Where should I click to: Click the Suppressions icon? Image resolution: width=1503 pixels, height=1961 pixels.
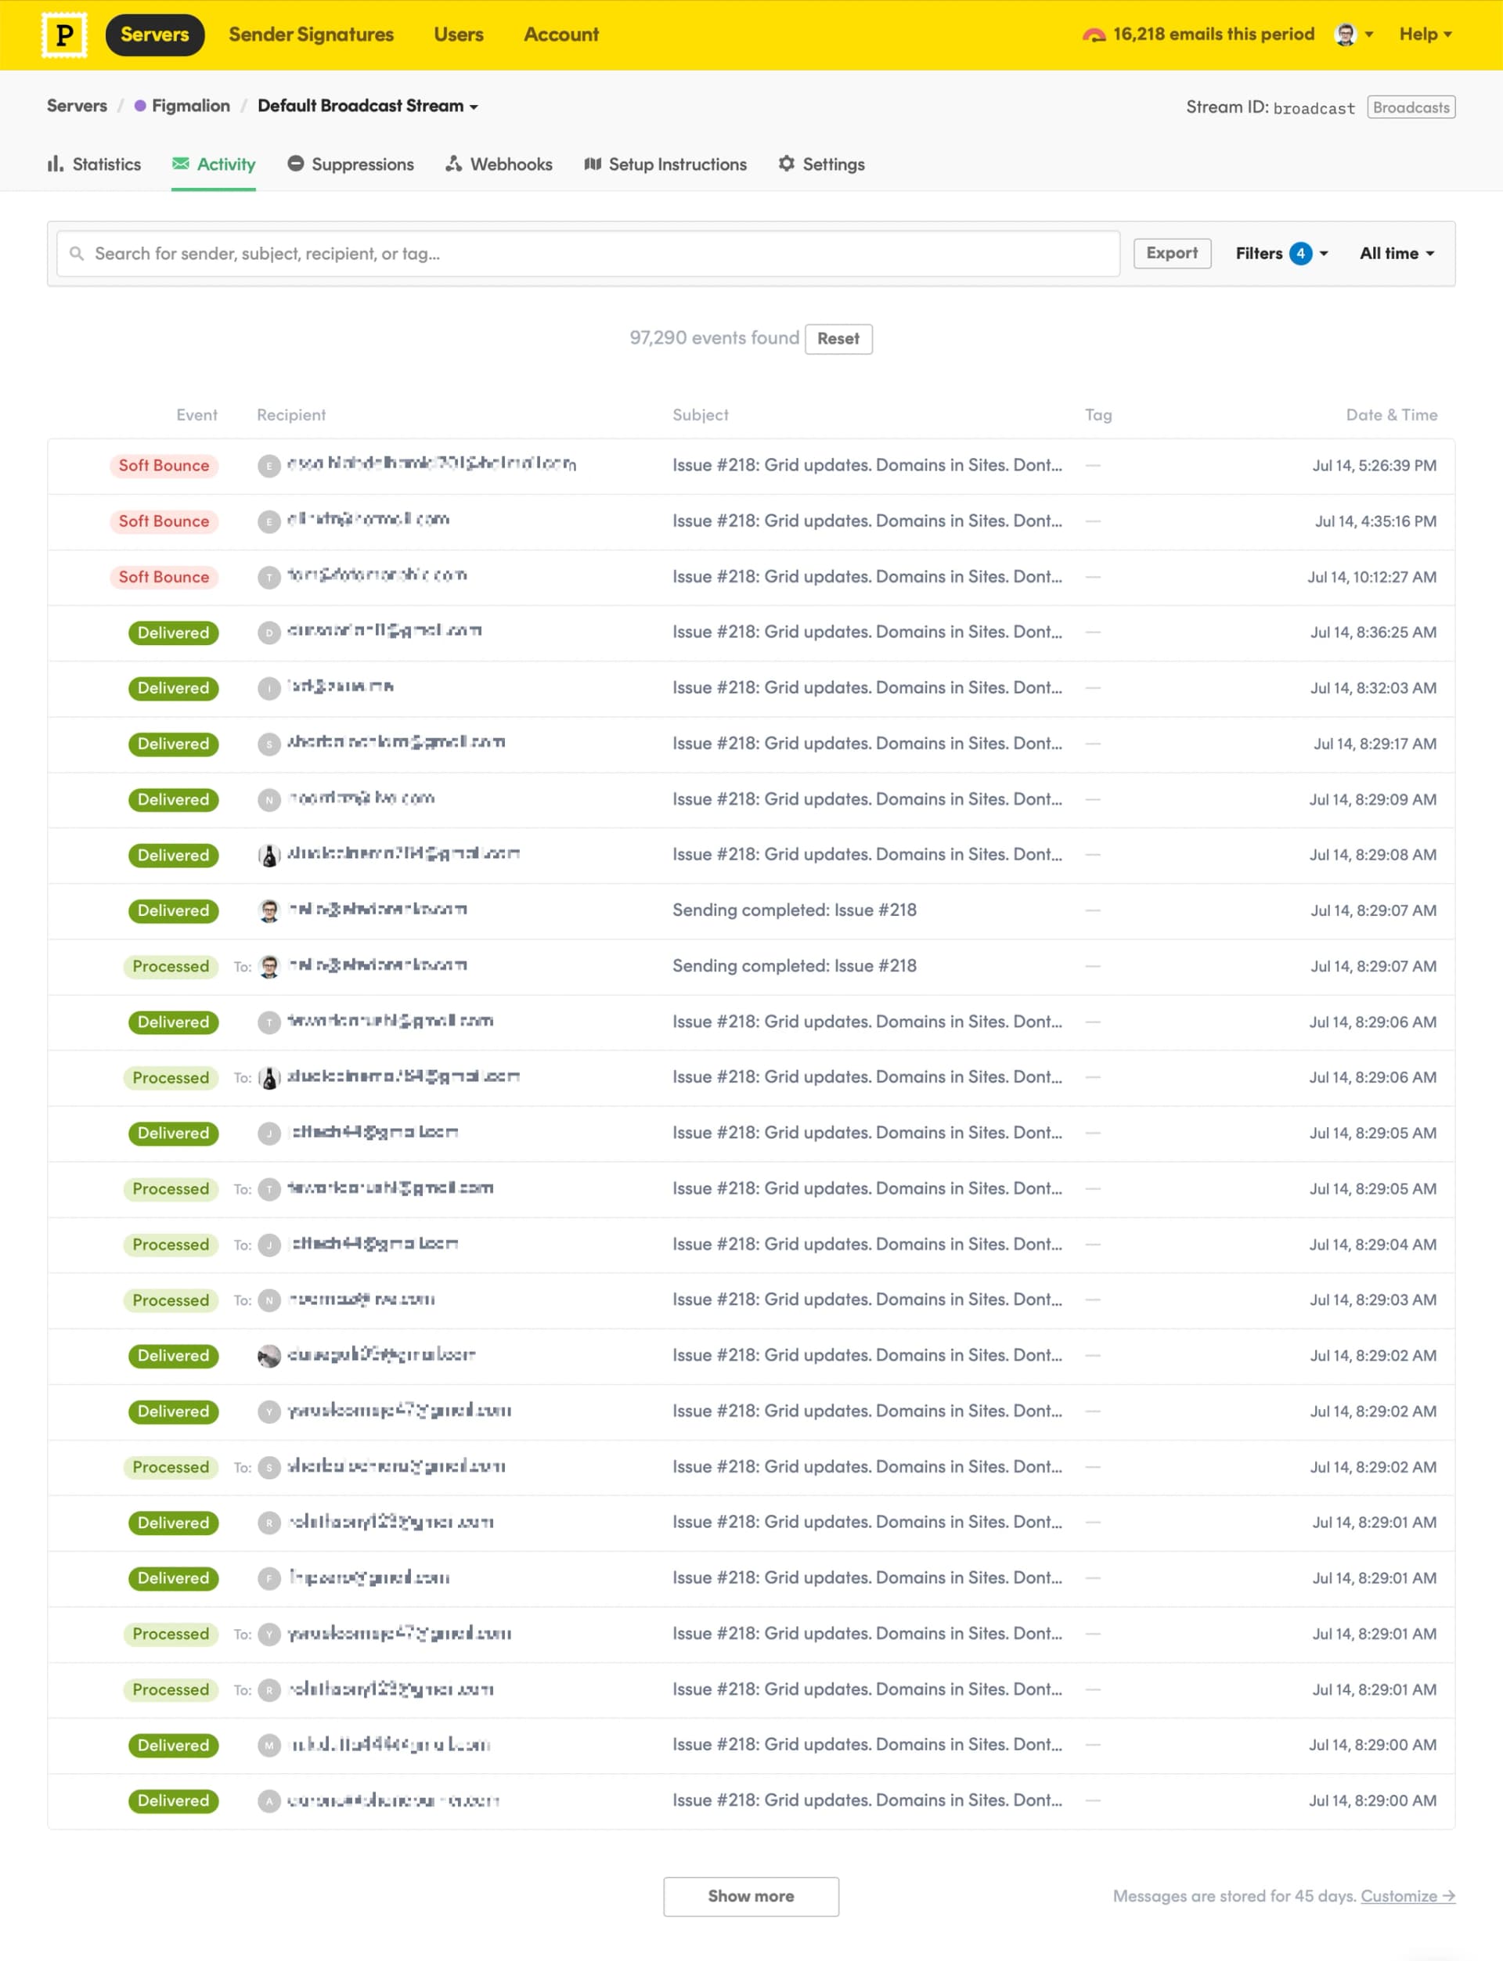[x=295, y=164]
